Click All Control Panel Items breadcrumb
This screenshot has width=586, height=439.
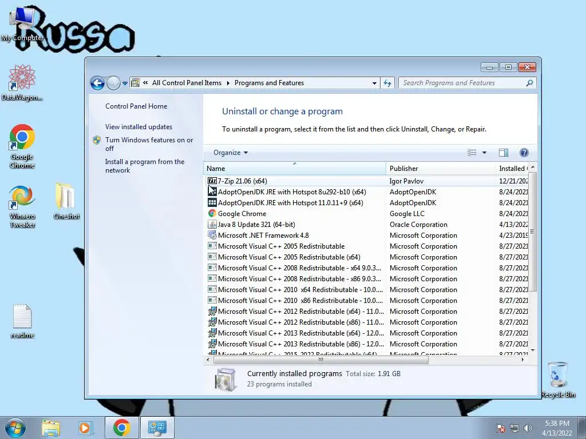tap(187, 83)
